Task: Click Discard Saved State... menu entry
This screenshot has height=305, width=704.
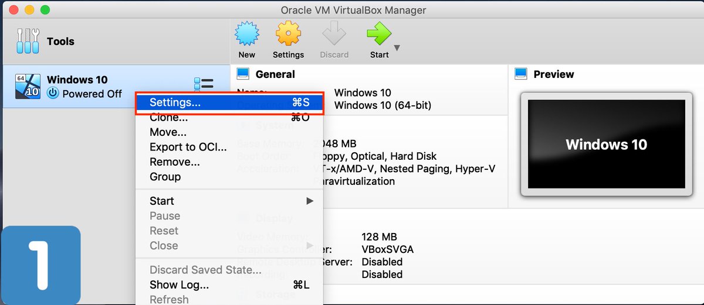Action: click(229, 270)
